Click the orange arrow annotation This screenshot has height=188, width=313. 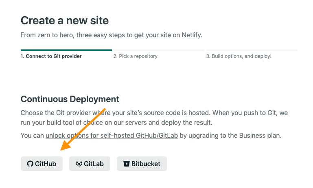pos(83,128)
